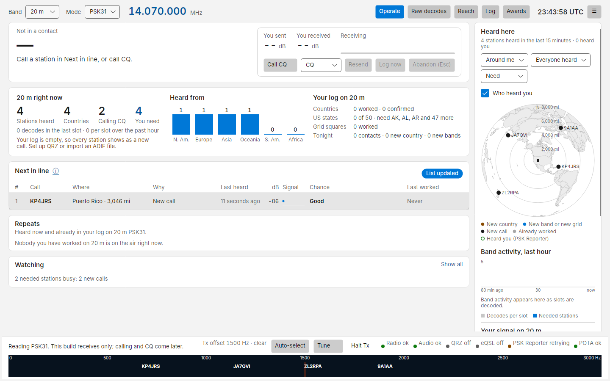Expand the CQ message dropdown

(x=321, y=65)
